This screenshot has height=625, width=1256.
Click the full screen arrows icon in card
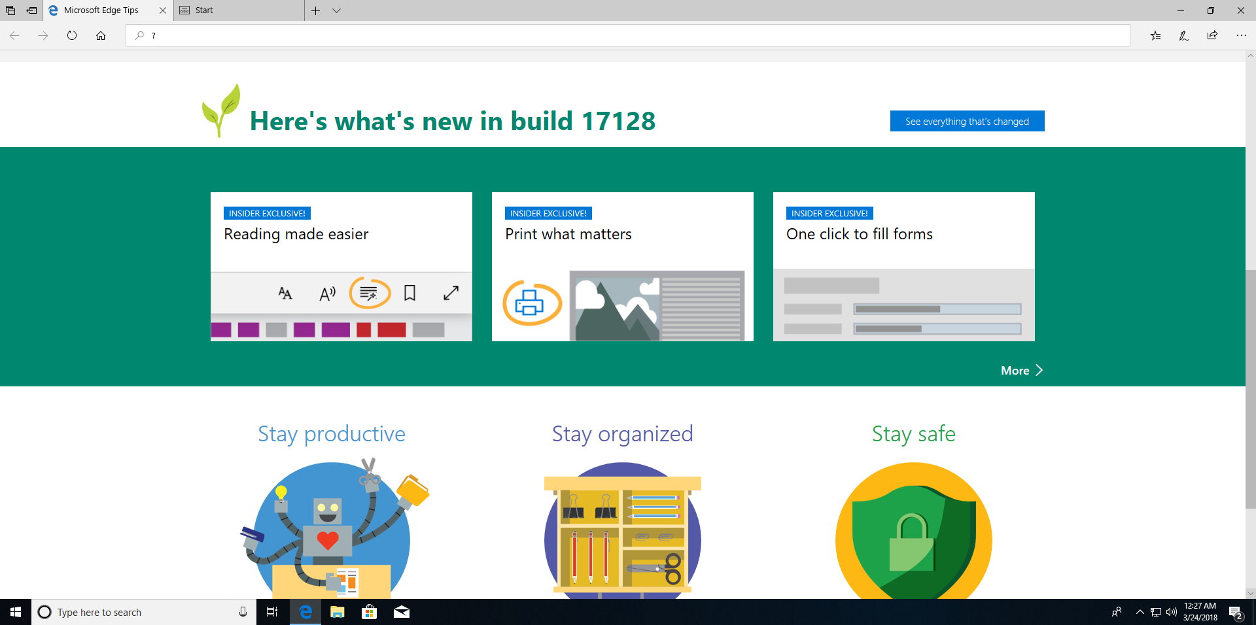[451, 293]
